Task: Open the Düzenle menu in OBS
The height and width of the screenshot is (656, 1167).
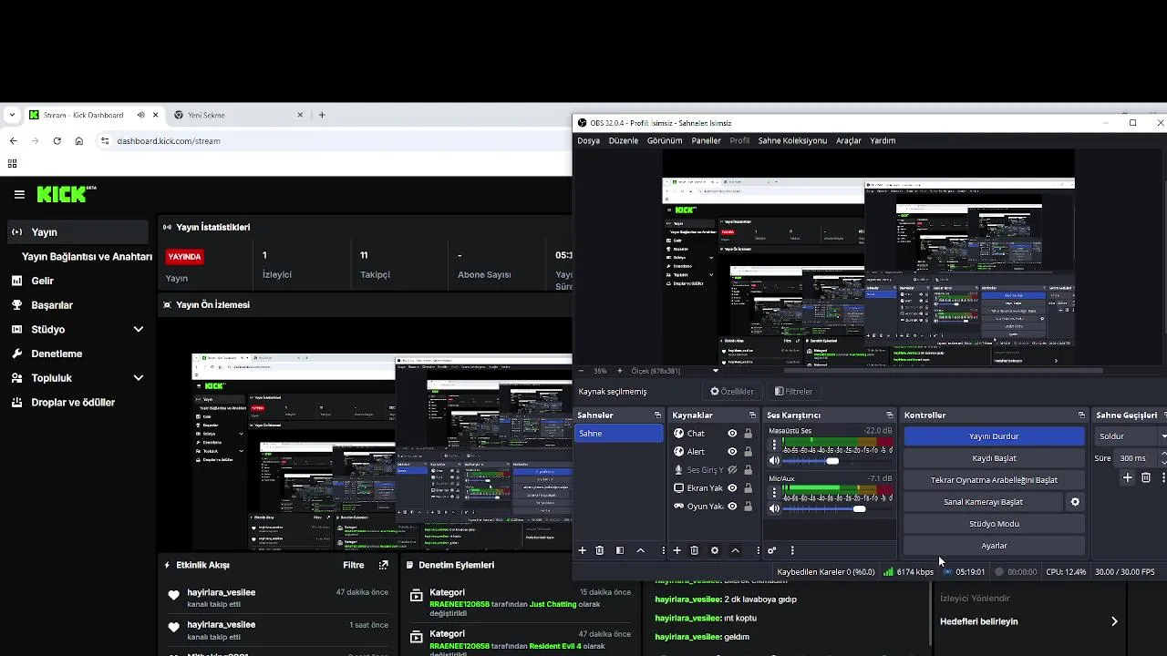Action: pyautogui.click(x=624, y=141)
